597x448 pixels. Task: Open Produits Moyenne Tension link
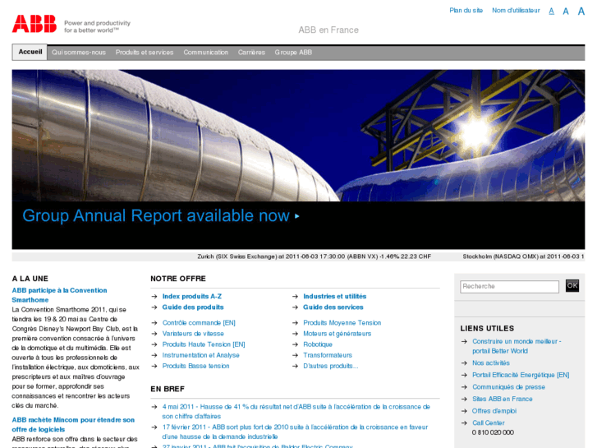point(342,322)
